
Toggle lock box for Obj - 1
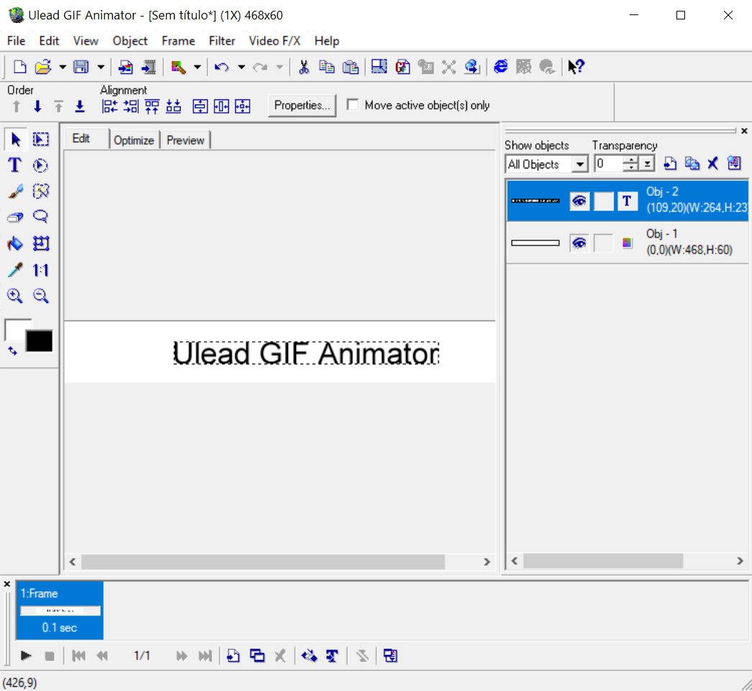pyautogui.click(x=603, y=243)
